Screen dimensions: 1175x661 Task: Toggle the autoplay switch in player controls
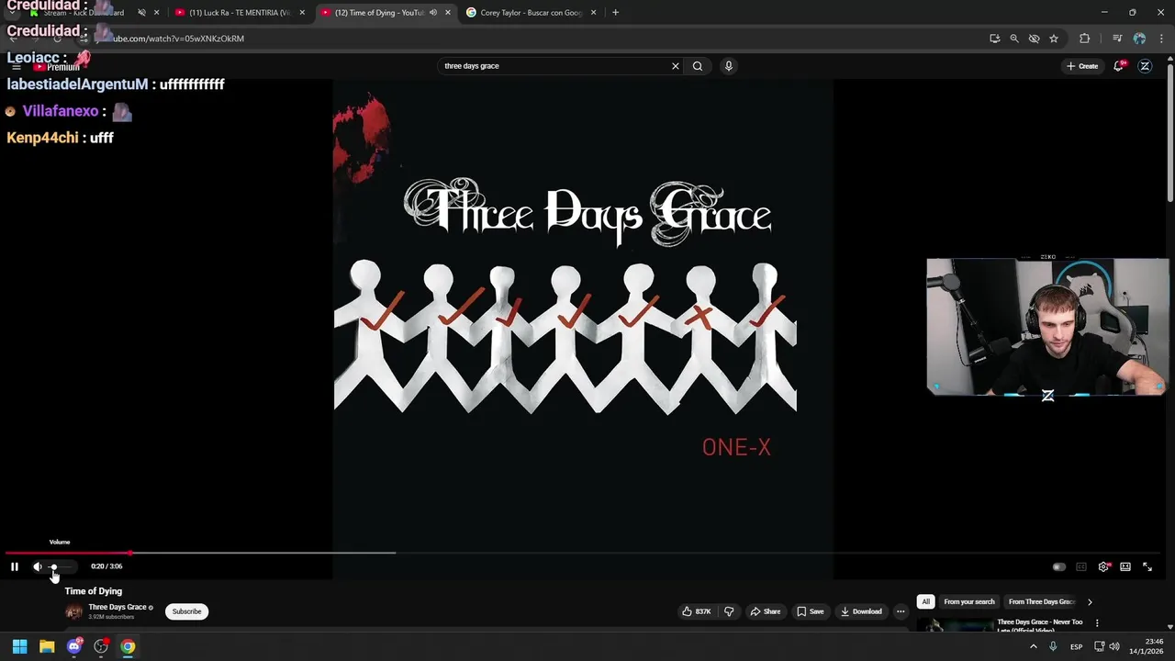1059,566
